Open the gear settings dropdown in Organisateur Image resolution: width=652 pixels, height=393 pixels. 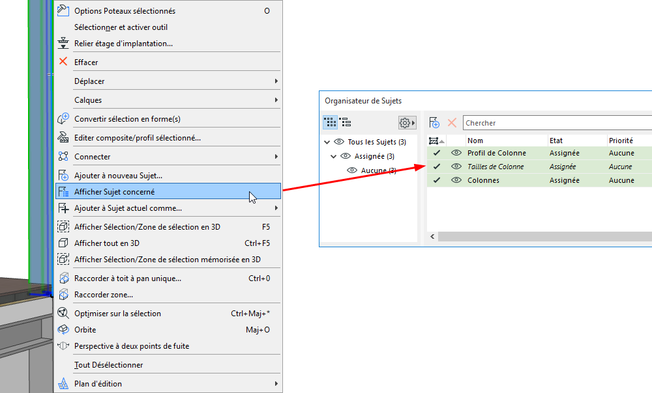coord(407,123)
